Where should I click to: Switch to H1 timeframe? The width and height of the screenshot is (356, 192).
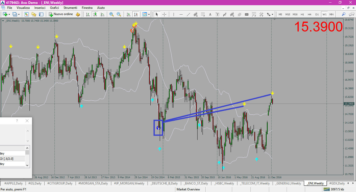pyautogui.click(x=302, y=14)
